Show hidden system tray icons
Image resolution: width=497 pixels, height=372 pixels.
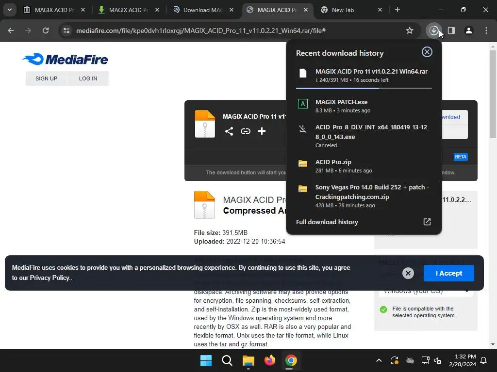pos(379,360)
